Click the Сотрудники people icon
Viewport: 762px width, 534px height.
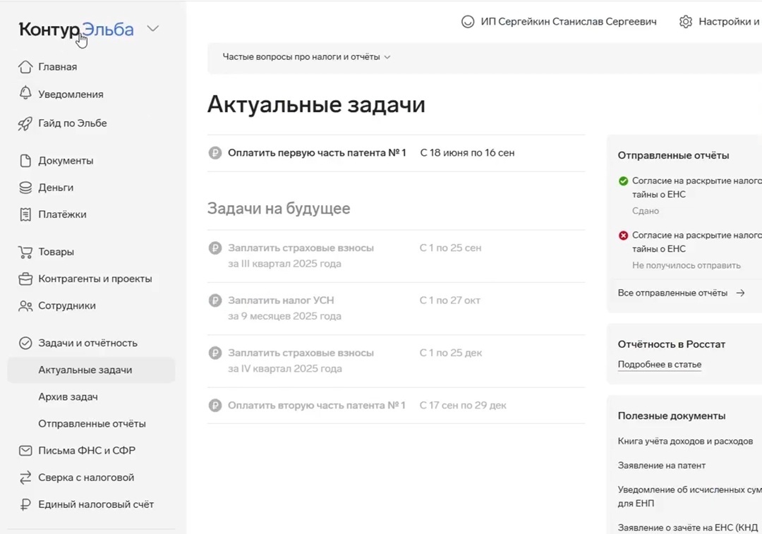pyautogui.click(x=25, y=305)
